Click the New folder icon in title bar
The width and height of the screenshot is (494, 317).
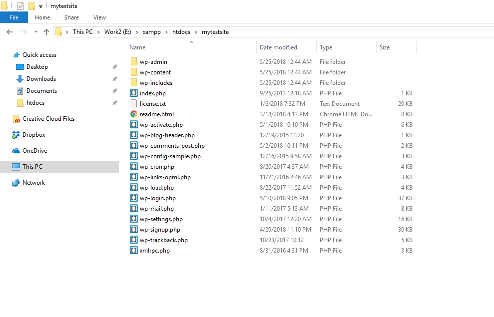[x=31, y=5]
